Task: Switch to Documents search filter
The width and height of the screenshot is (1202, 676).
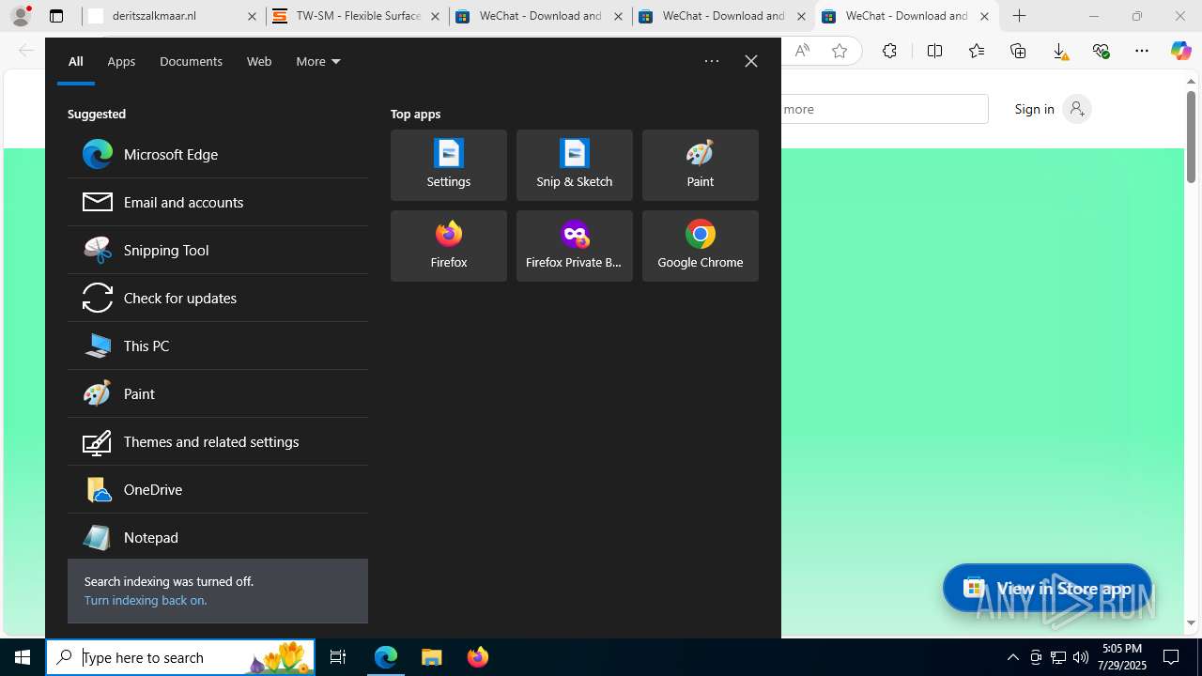Action: tap(191, 61)
